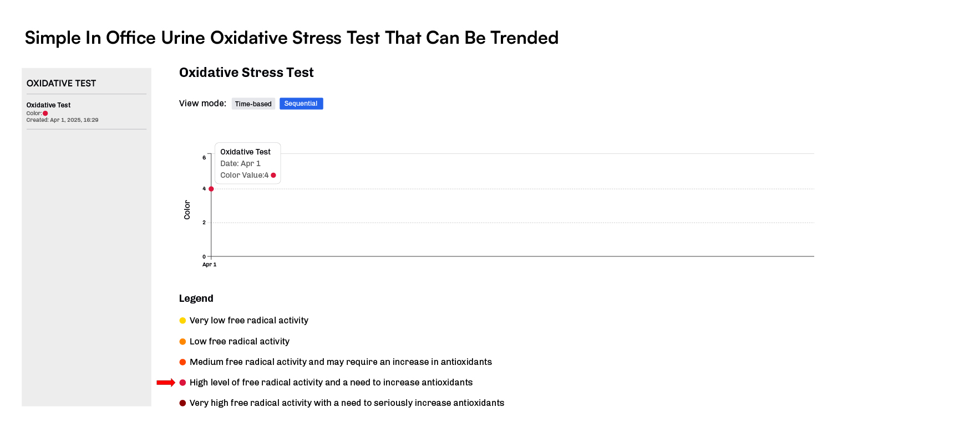
Task: Click the orange low-activity legend dot
Action: click(182, 342)
